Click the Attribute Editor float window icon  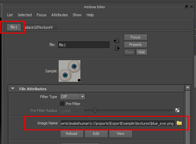point(187,7)
